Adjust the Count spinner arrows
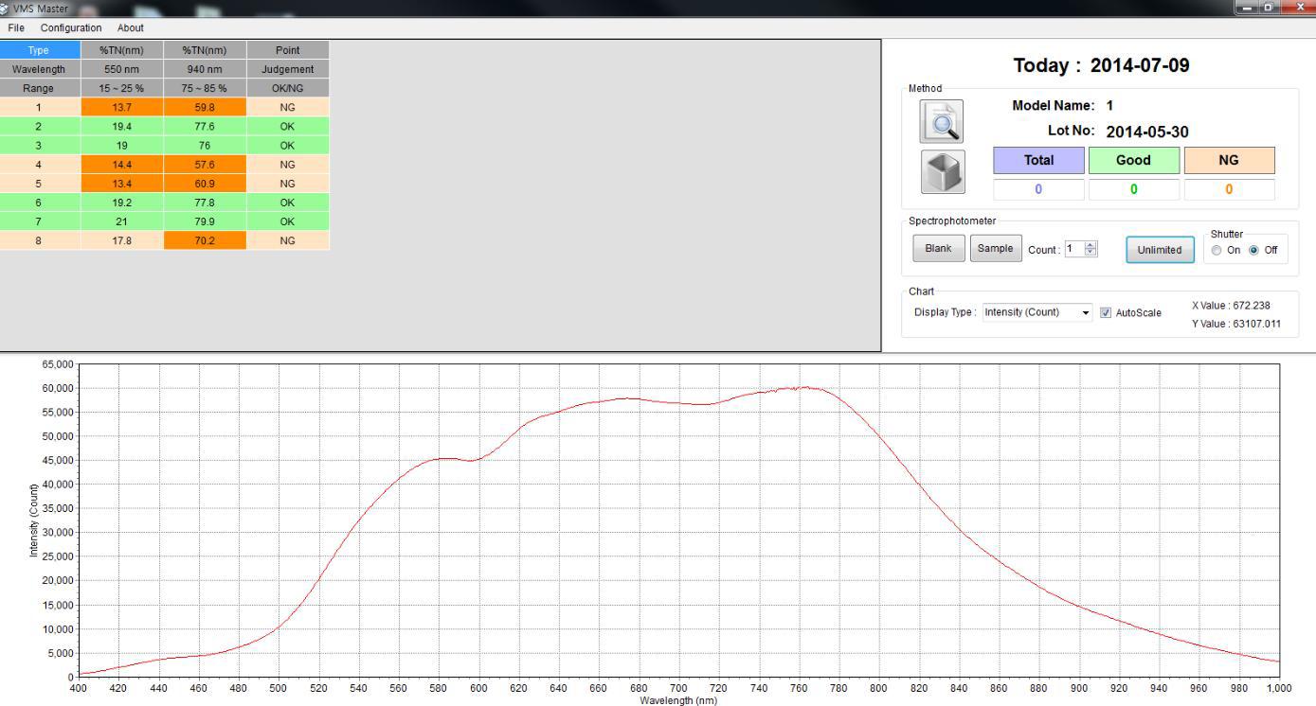Image resolution: width=1316 pixels, height=706 pixels. click(1091, 249)
